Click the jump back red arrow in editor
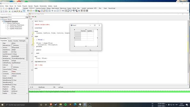Screen dimensions: 190x107 coord(33,17)
